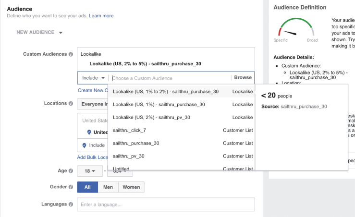Focus the Enter a language input field
Viewport: 355px width, 217px height.
click(x=166, y=205)
